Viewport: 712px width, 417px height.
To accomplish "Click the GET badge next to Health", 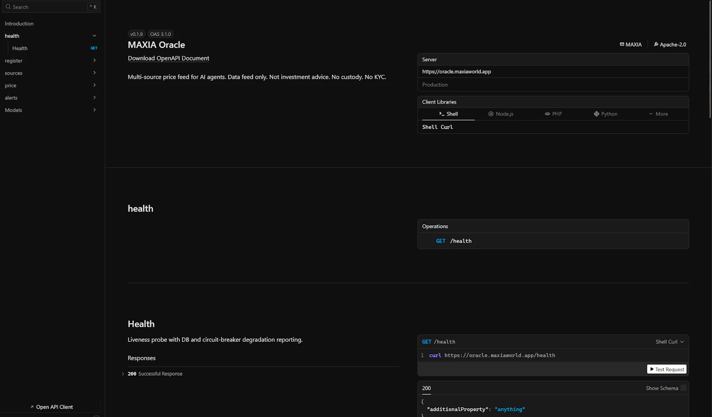I will tap(94, 48).
